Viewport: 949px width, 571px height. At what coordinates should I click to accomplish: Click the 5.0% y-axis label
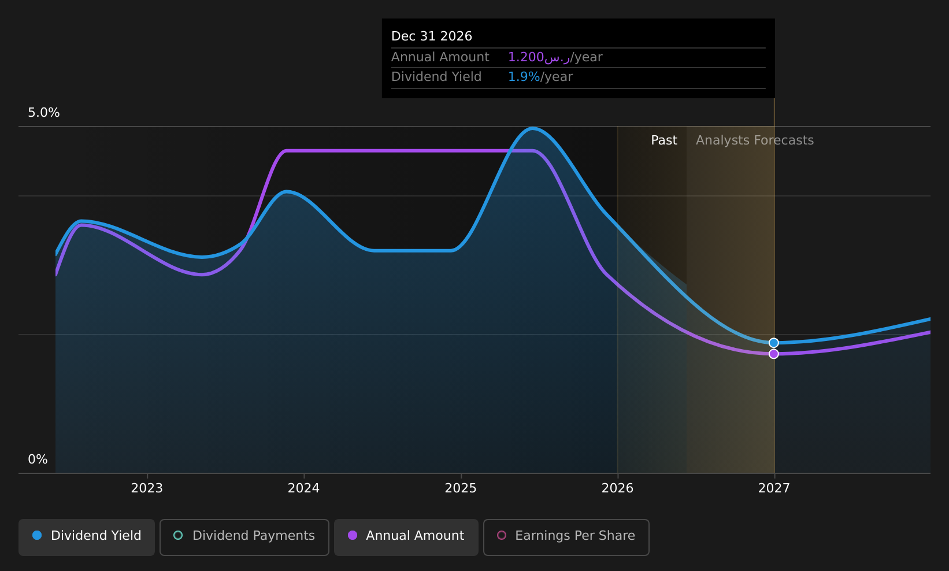[x=44, y=113]
